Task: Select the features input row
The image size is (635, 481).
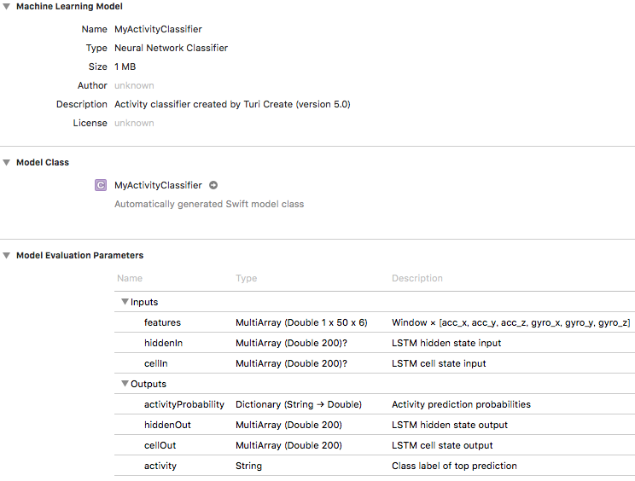Action: (375, 322)
